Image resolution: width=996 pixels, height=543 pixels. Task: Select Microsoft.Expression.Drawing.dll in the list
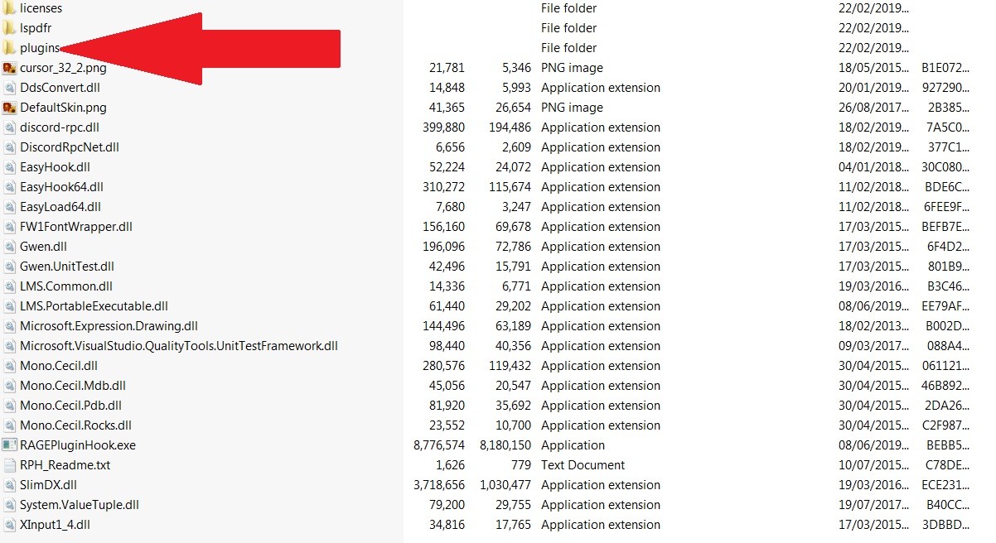click(x=109, y=326)
